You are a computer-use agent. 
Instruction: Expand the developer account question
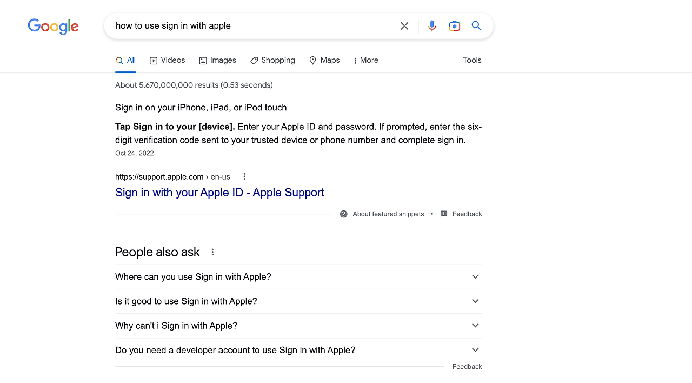(x=475, y=350)
